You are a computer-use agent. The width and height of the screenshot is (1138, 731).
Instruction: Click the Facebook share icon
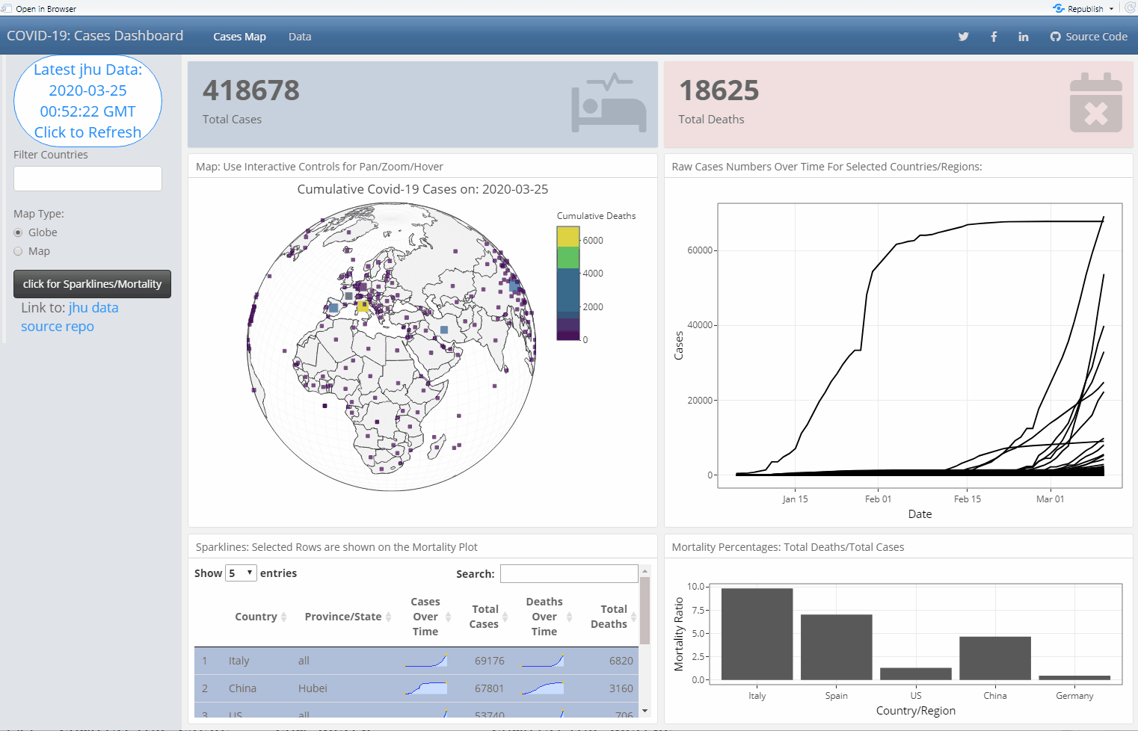tap(994, 37)
